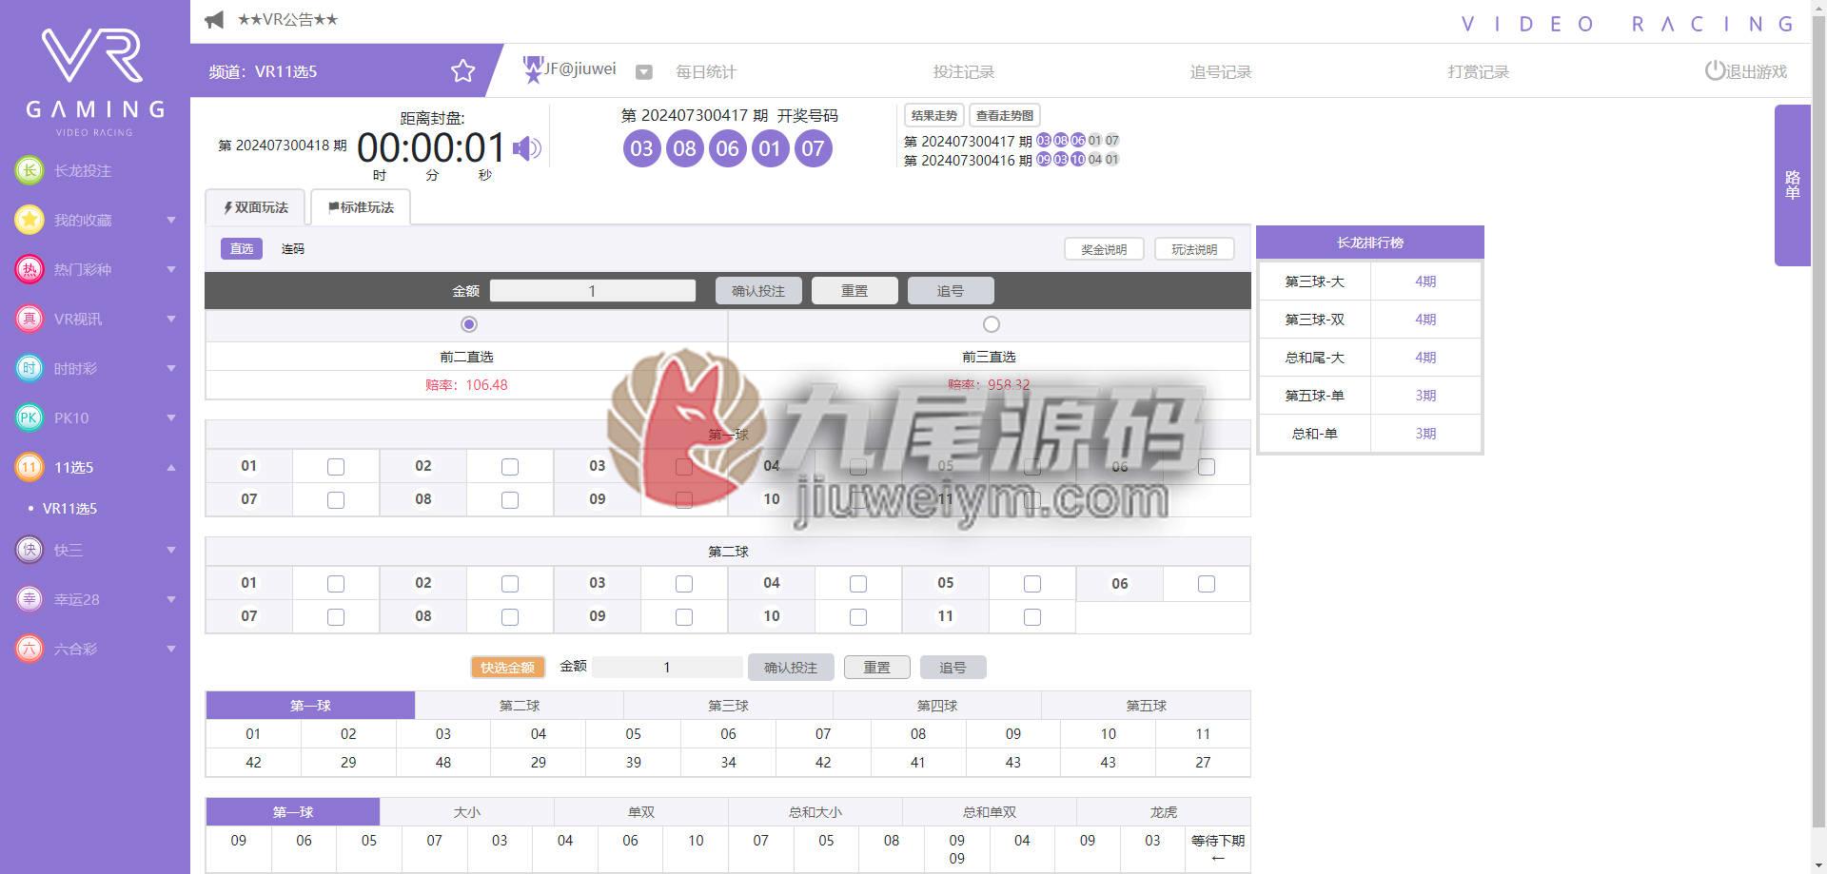1827x874 pixels.
Task: Select 前二直选 radio button
Action: pyautogui.click(x=468, y=324)
